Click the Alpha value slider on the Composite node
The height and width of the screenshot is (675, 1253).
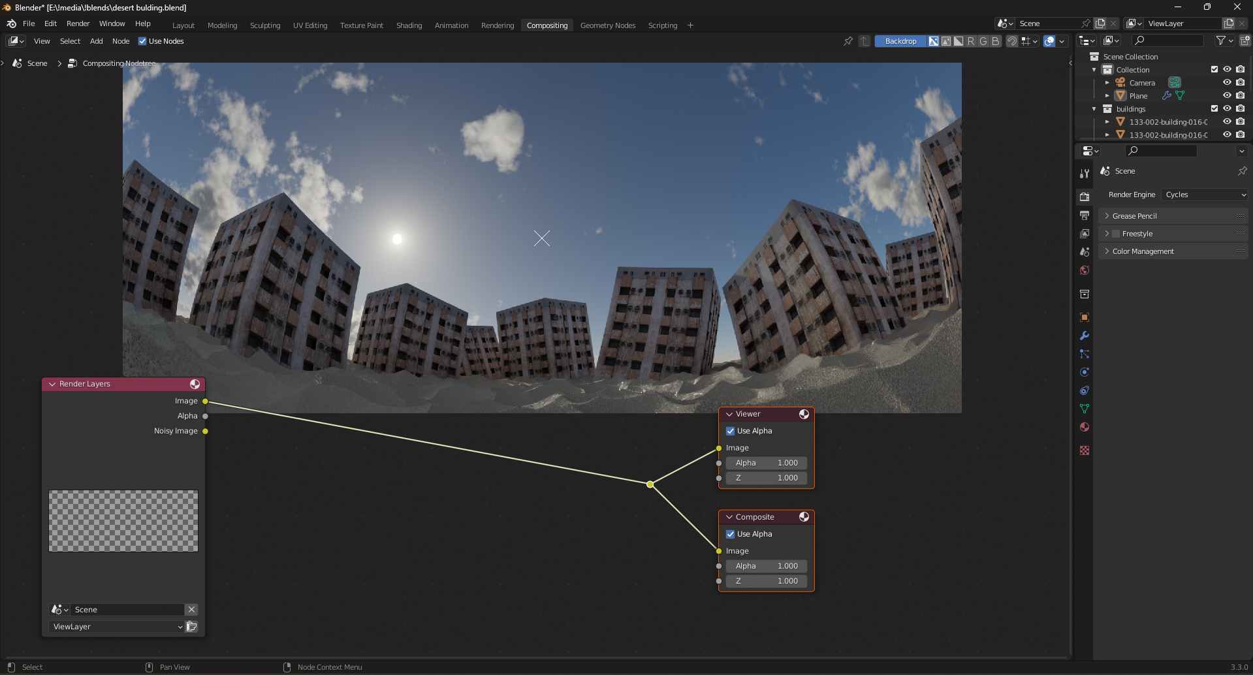(766, 565)
